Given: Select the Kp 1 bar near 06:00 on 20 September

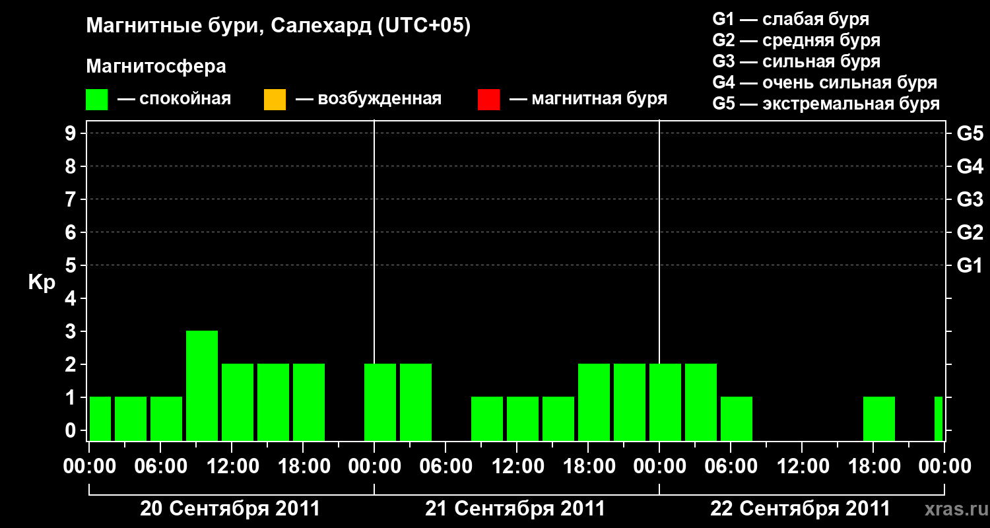Looking at the screenshot, I should tap(166, 418).
